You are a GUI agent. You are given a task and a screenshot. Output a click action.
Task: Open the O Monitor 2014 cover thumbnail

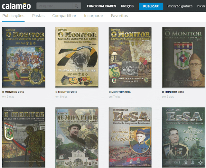click(130, 57)
